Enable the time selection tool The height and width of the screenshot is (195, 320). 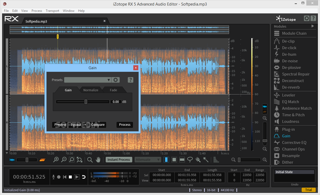pos(166,159)
